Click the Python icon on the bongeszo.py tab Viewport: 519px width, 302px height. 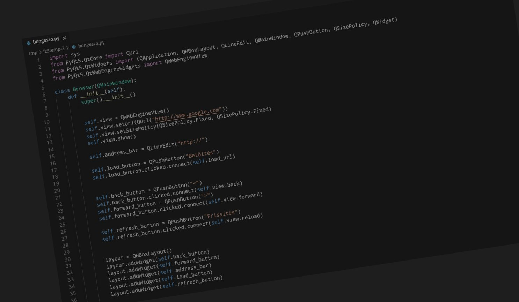(x=29, y=43)
